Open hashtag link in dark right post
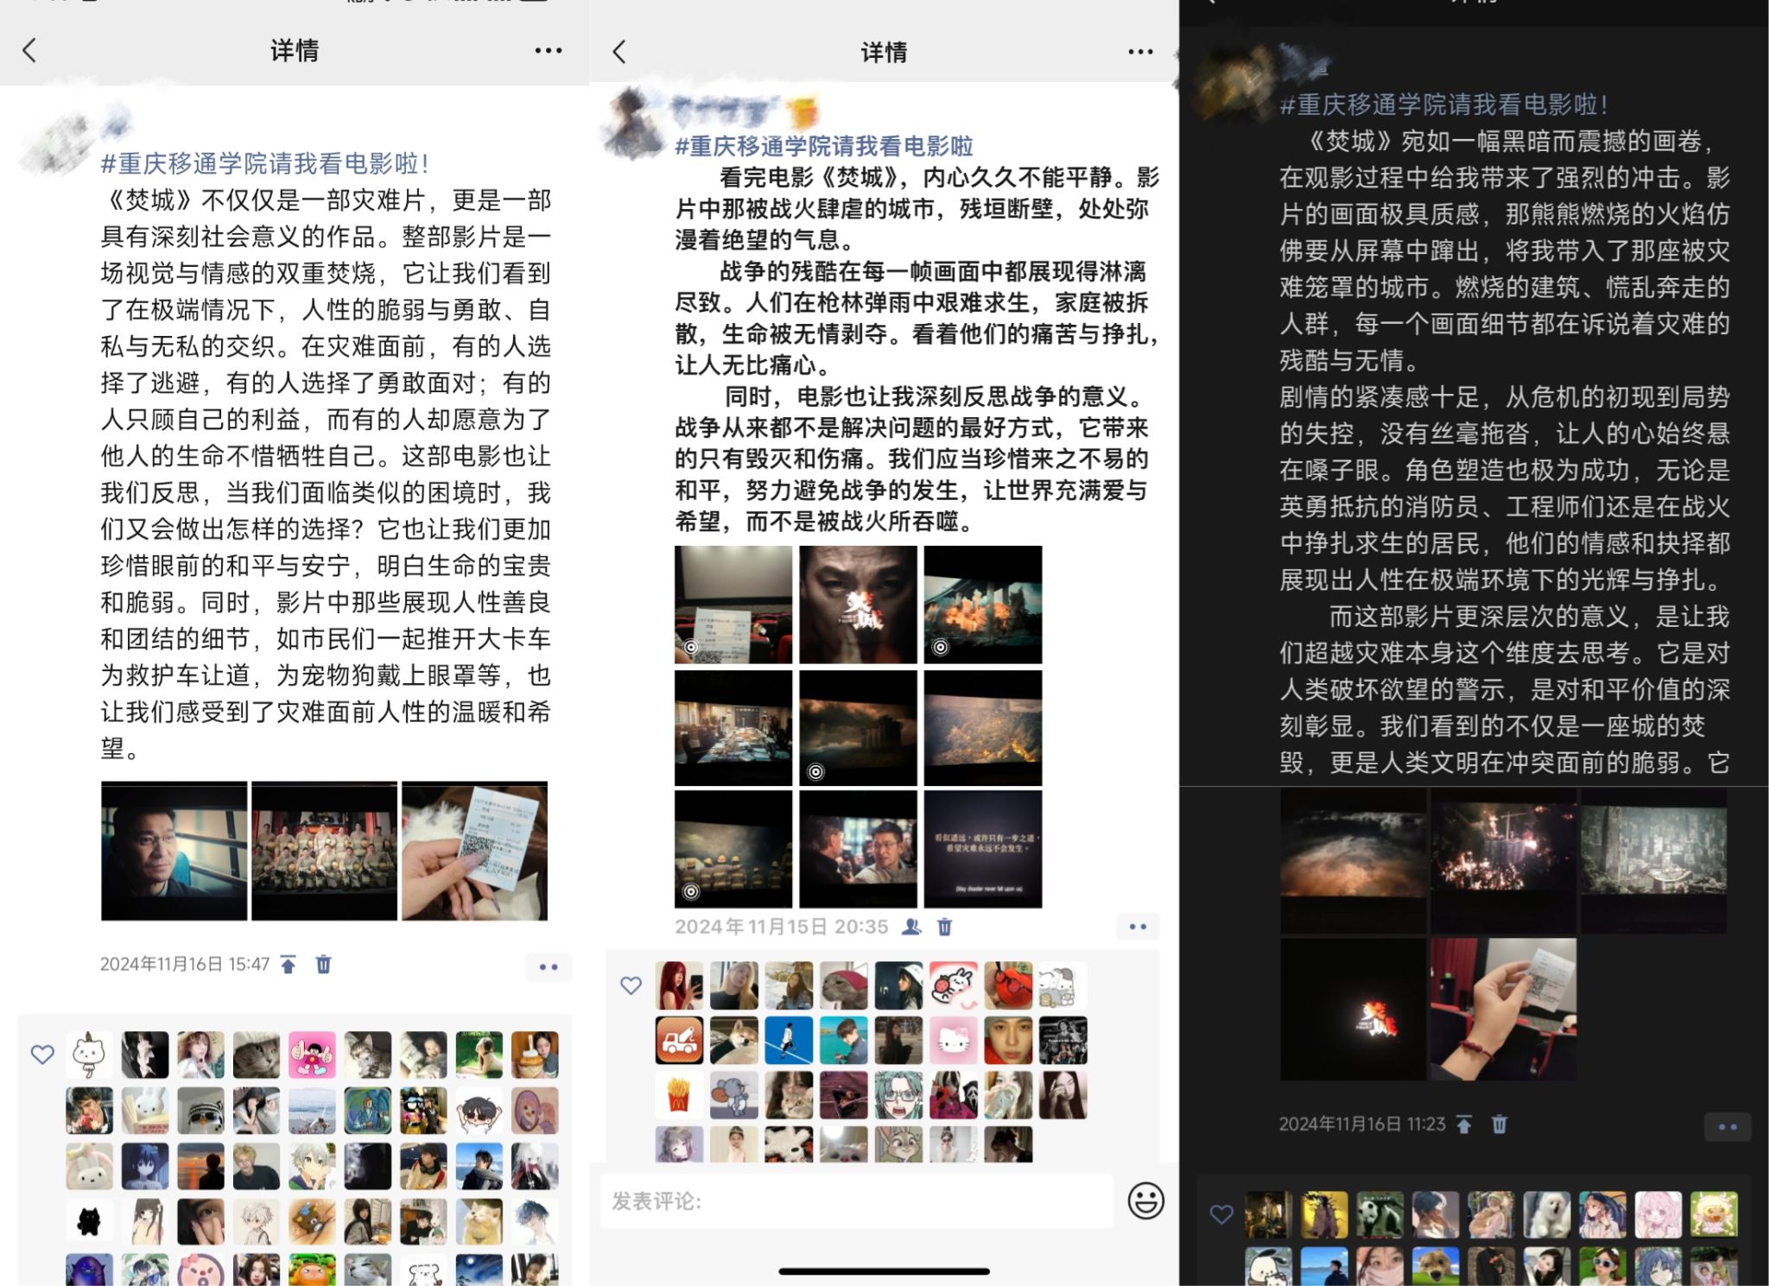This screenshot has width=1769, height=1286. click(x=1442, y=105)
